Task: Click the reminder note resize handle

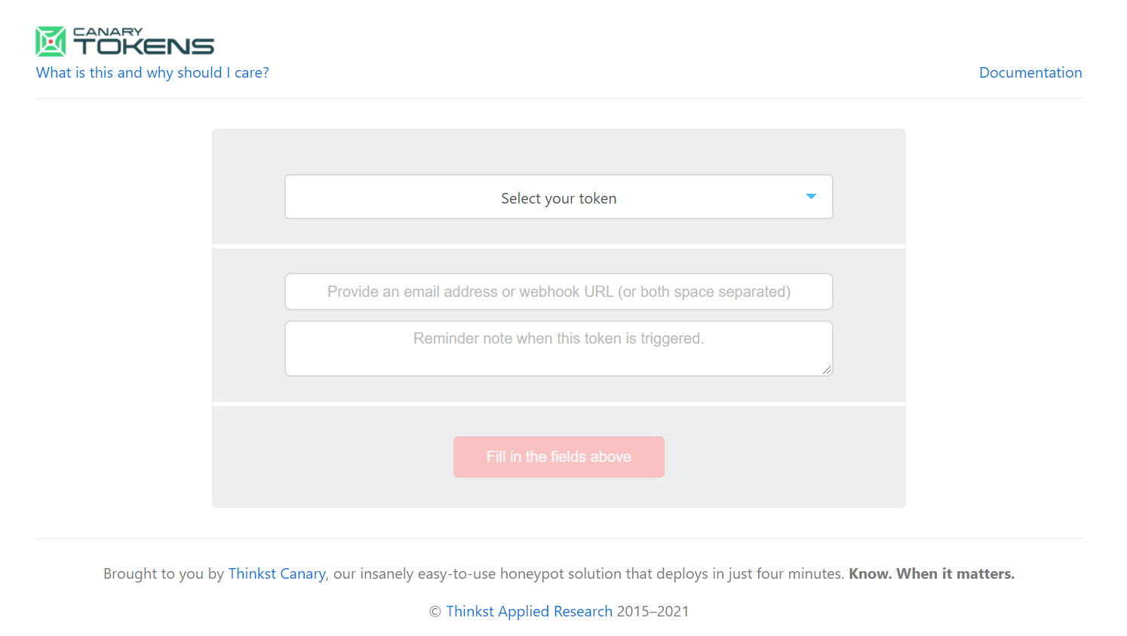Action: pos(827,370)
